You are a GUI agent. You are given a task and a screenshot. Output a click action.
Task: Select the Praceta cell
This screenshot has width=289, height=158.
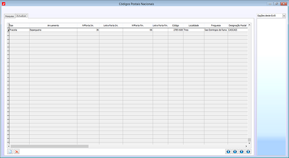point(19,30)
